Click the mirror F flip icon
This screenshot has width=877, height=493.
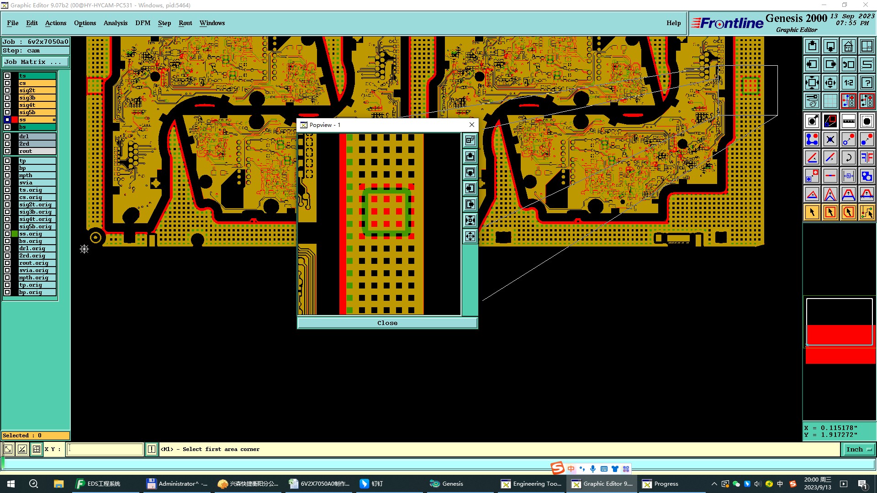(867, 157)
